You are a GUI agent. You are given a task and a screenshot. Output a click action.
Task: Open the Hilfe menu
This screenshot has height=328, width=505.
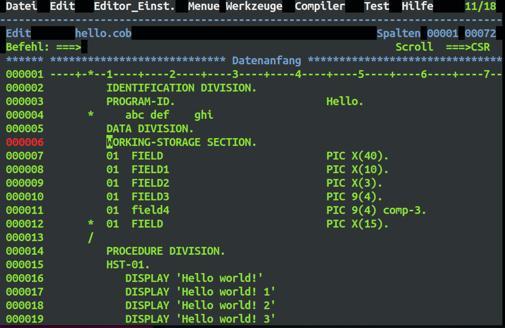[x=418, y=6]
